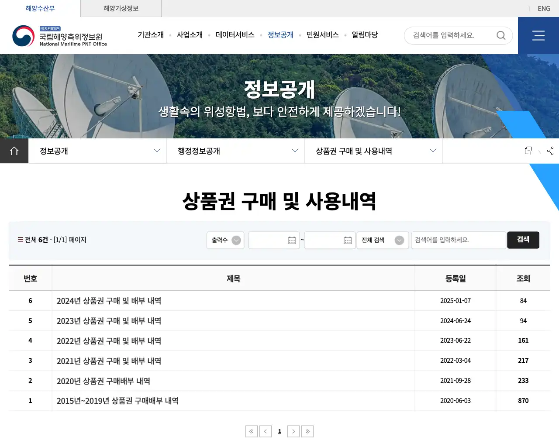This screenshot has height=447, width=559.
Task: Click the black 검색 button
Action: (x=523, y=240)
